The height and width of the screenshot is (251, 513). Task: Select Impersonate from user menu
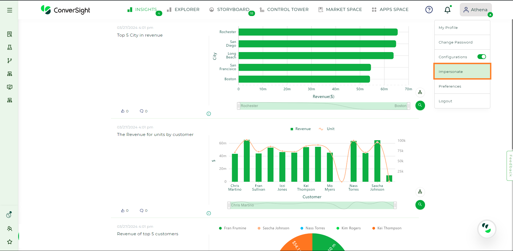(462, 71)
